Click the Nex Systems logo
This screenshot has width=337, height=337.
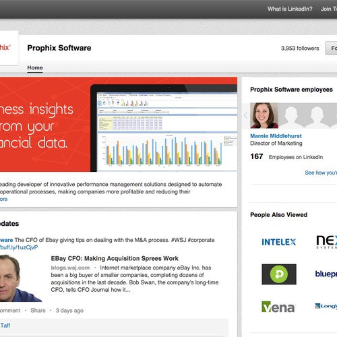click(x=327, y=242)
